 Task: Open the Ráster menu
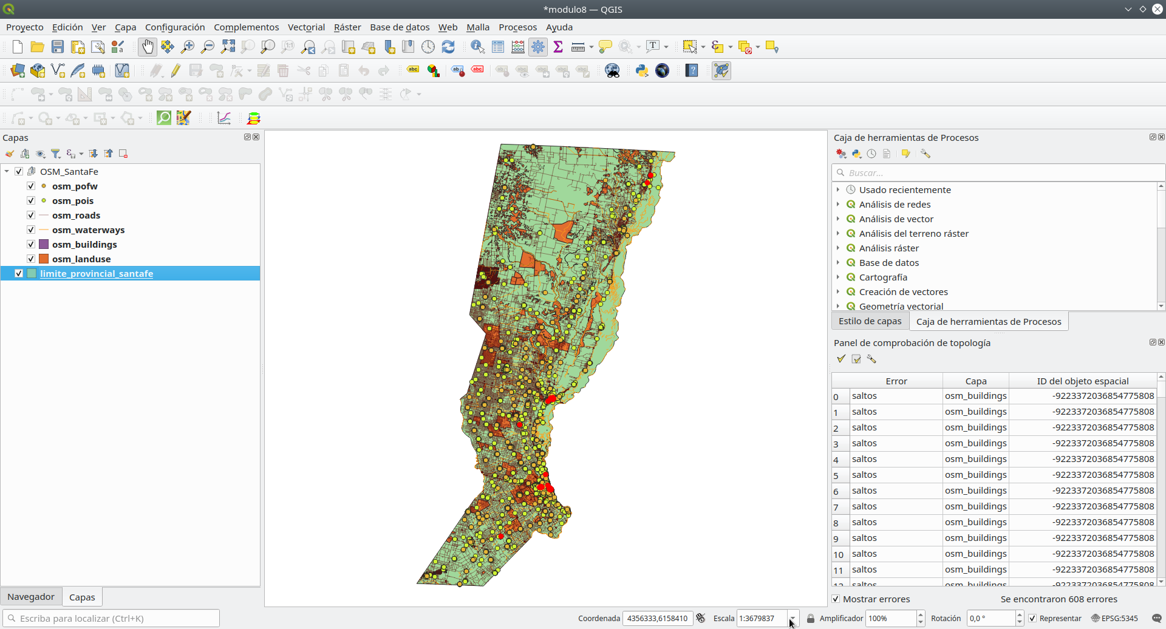tap(347, 27)
